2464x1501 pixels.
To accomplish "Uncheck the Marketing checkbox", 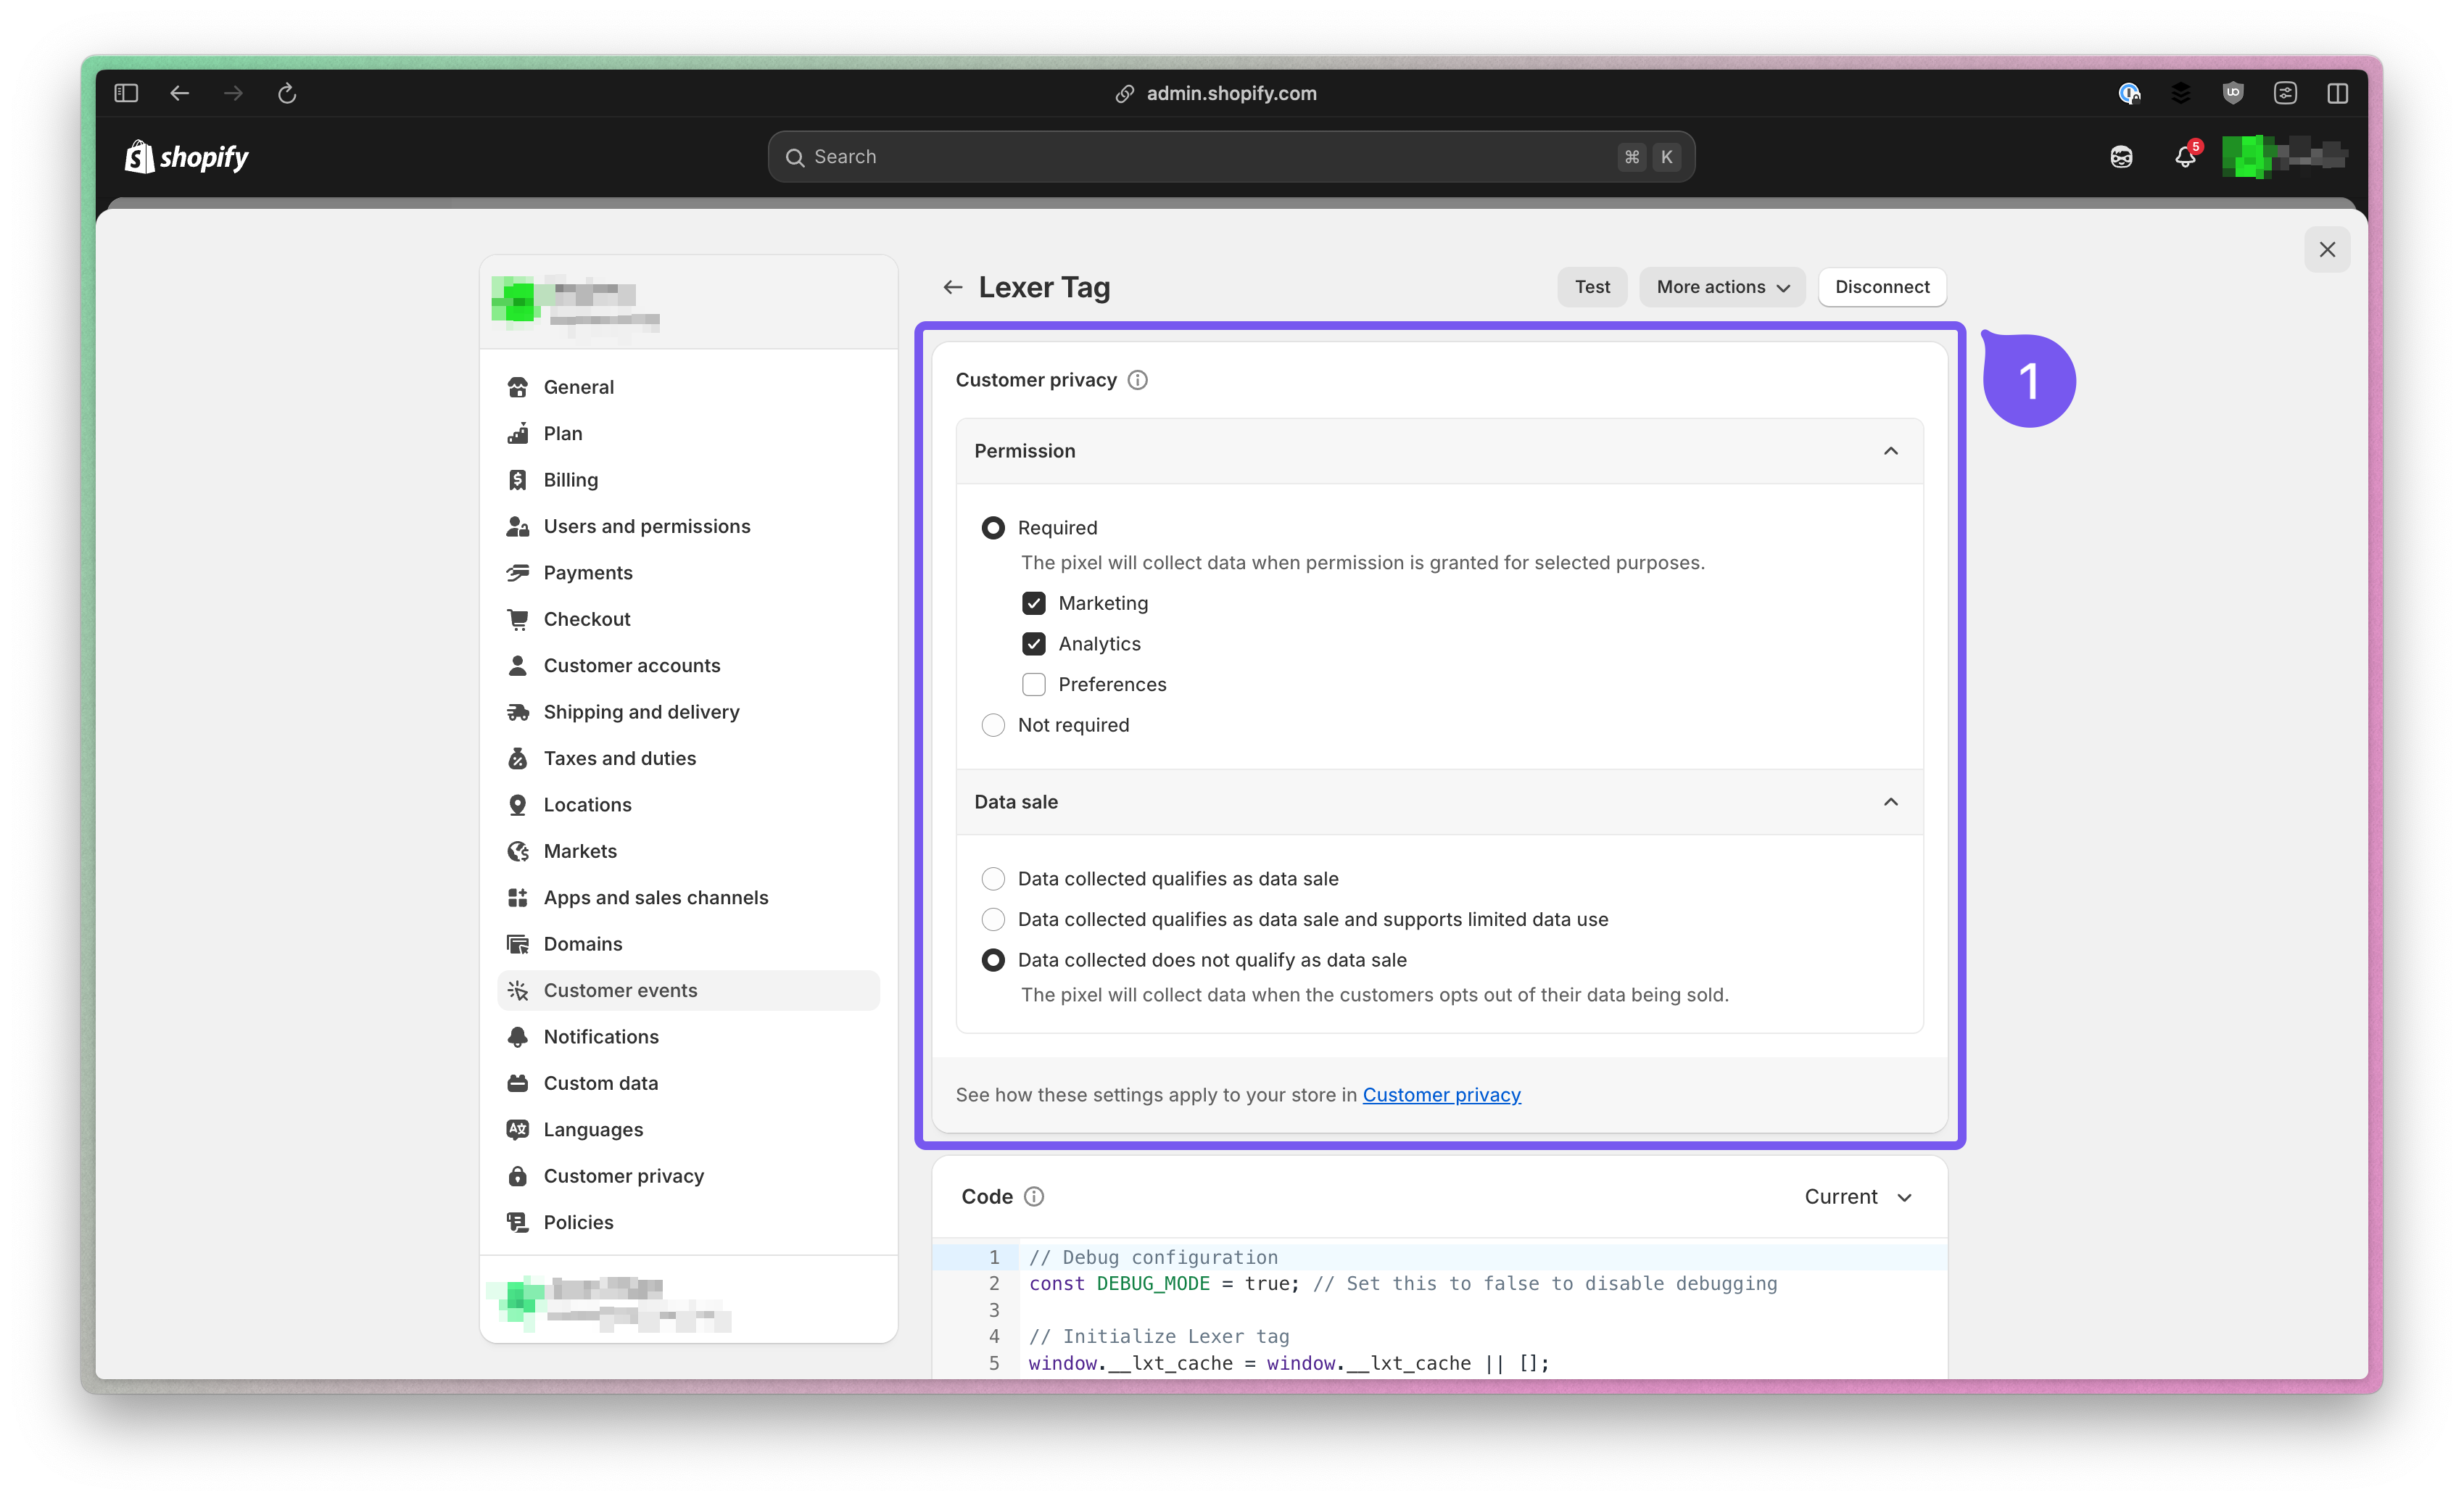I will [1034, 603].
